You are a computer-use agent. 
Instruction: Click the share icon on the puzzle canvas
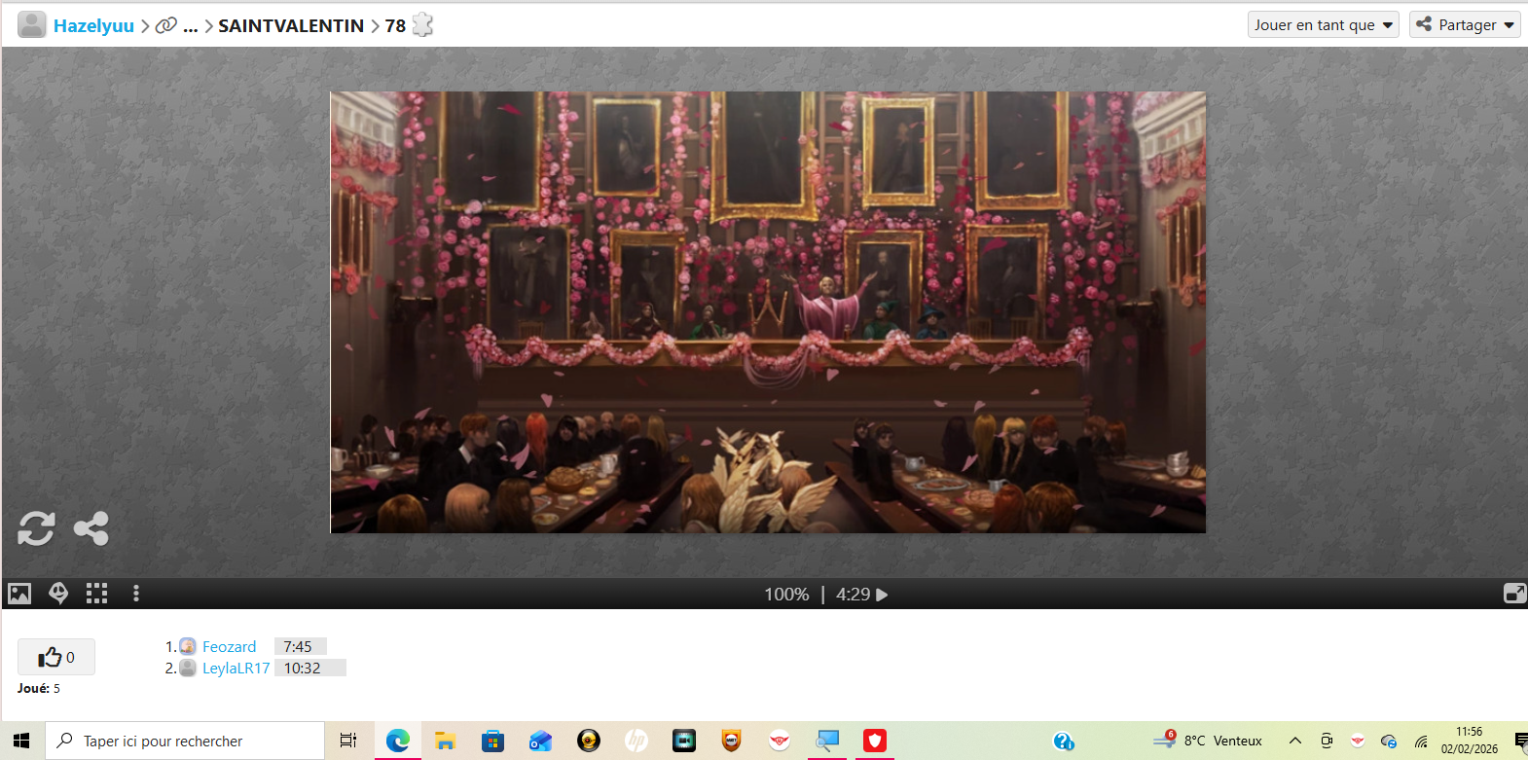coord(91,528)
